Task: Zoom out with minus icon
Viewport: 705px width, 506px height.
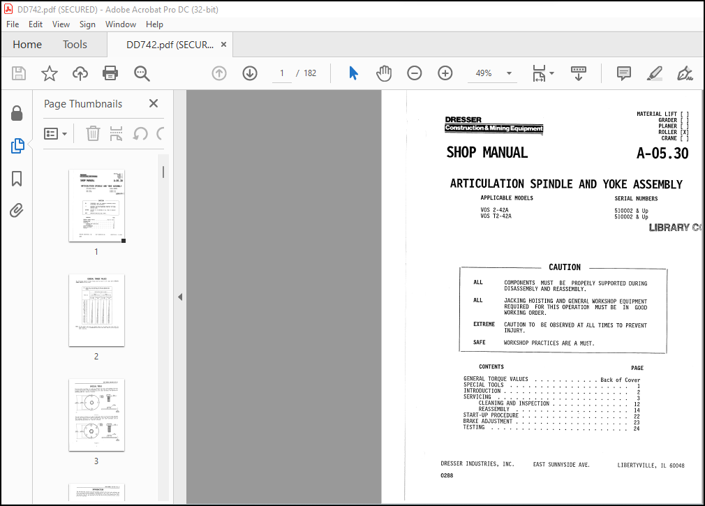Action: coord(415,73)
